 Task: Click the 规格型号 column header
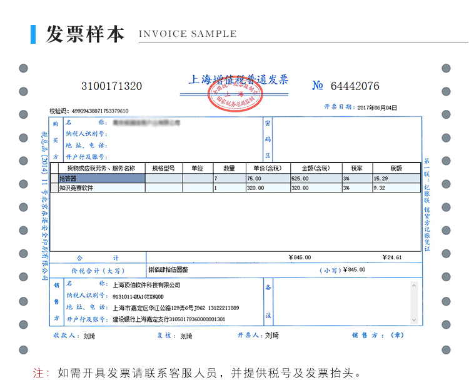(x=163, y=169)
